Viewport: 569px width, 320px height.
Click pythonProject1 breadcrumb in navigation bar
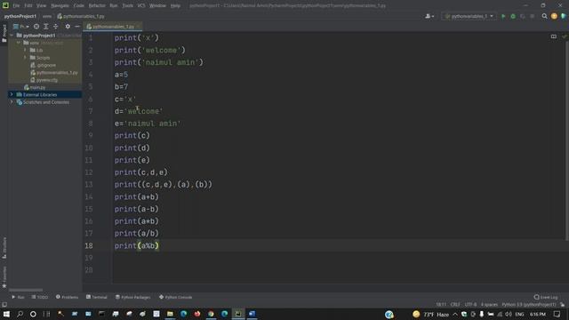[x=20, y=16]
